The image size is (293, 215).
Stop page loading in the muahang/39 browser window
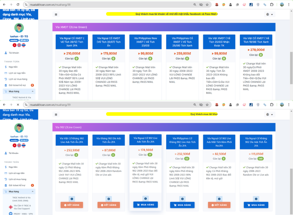pos(18,105)
